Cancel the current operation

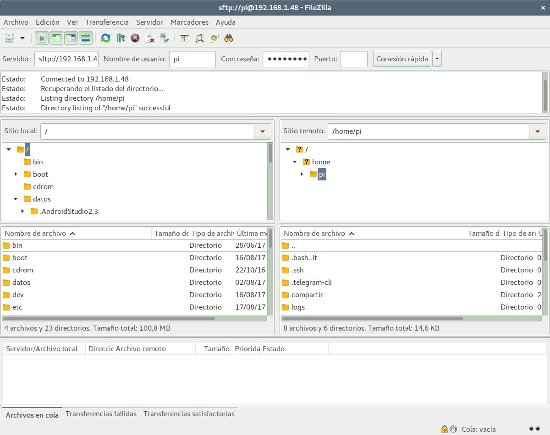point(135,38)
